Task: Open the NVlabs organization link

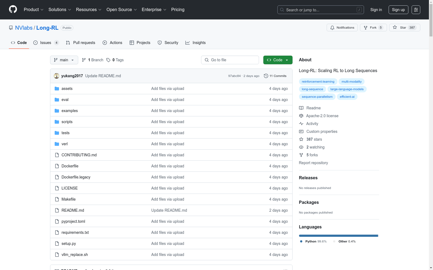Action: click(x=24, y=28)
